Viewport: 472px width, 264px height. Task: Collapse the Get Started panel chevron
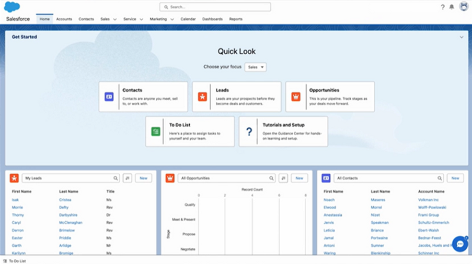[462, 37]
